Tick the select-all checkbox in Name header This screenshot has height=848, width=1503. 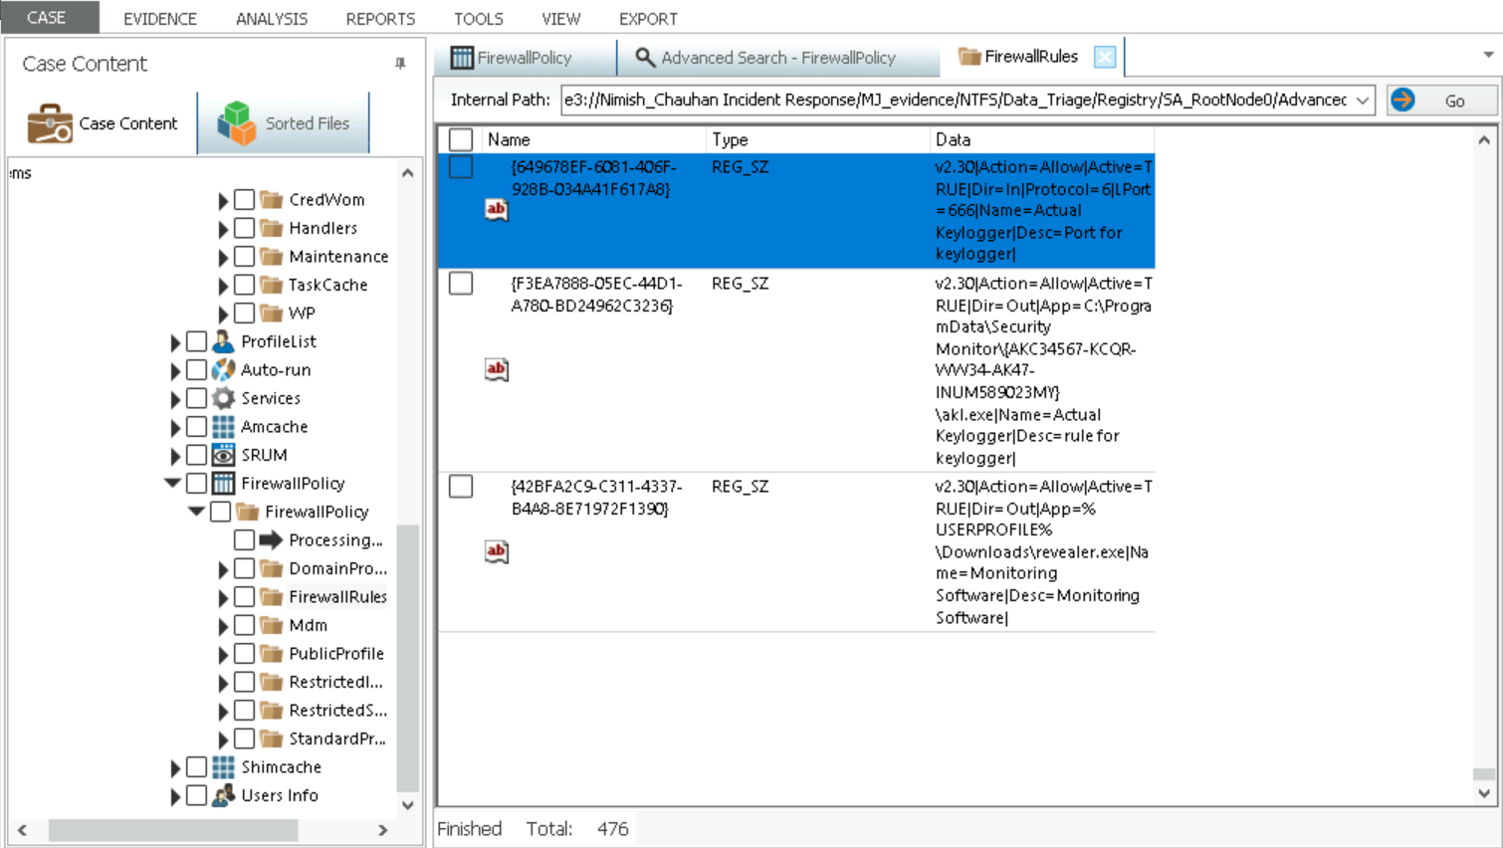(461, 139)
